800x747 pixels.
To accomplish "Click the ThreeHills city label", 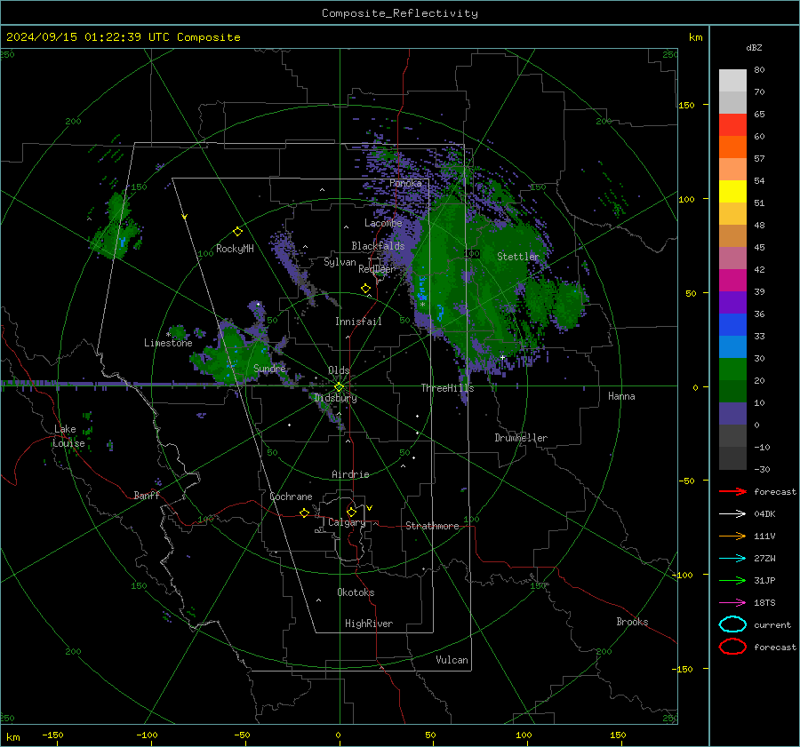I will (447, 388).
